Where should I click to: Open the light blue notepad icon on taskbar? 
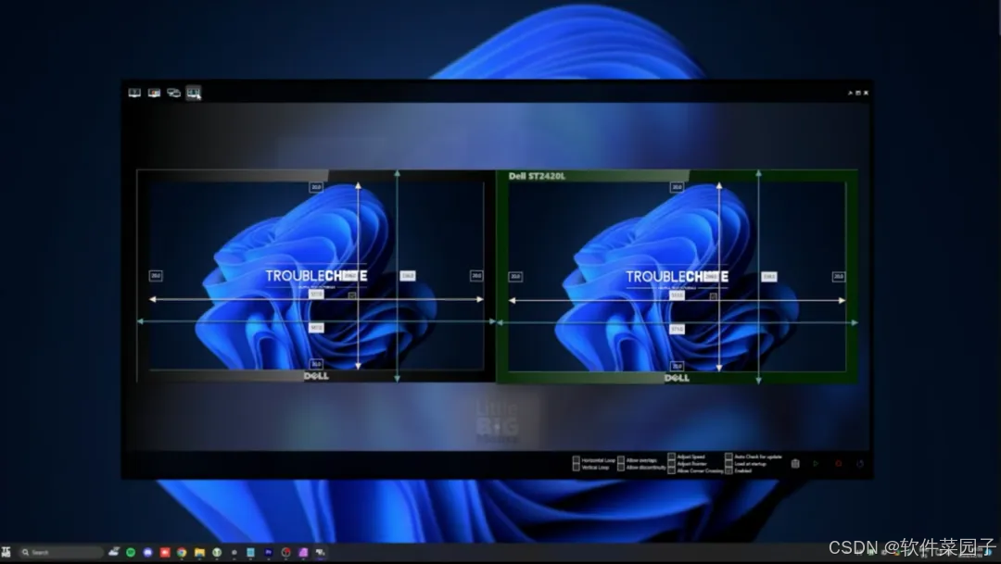pyautogui.click(x=251, y=553)
